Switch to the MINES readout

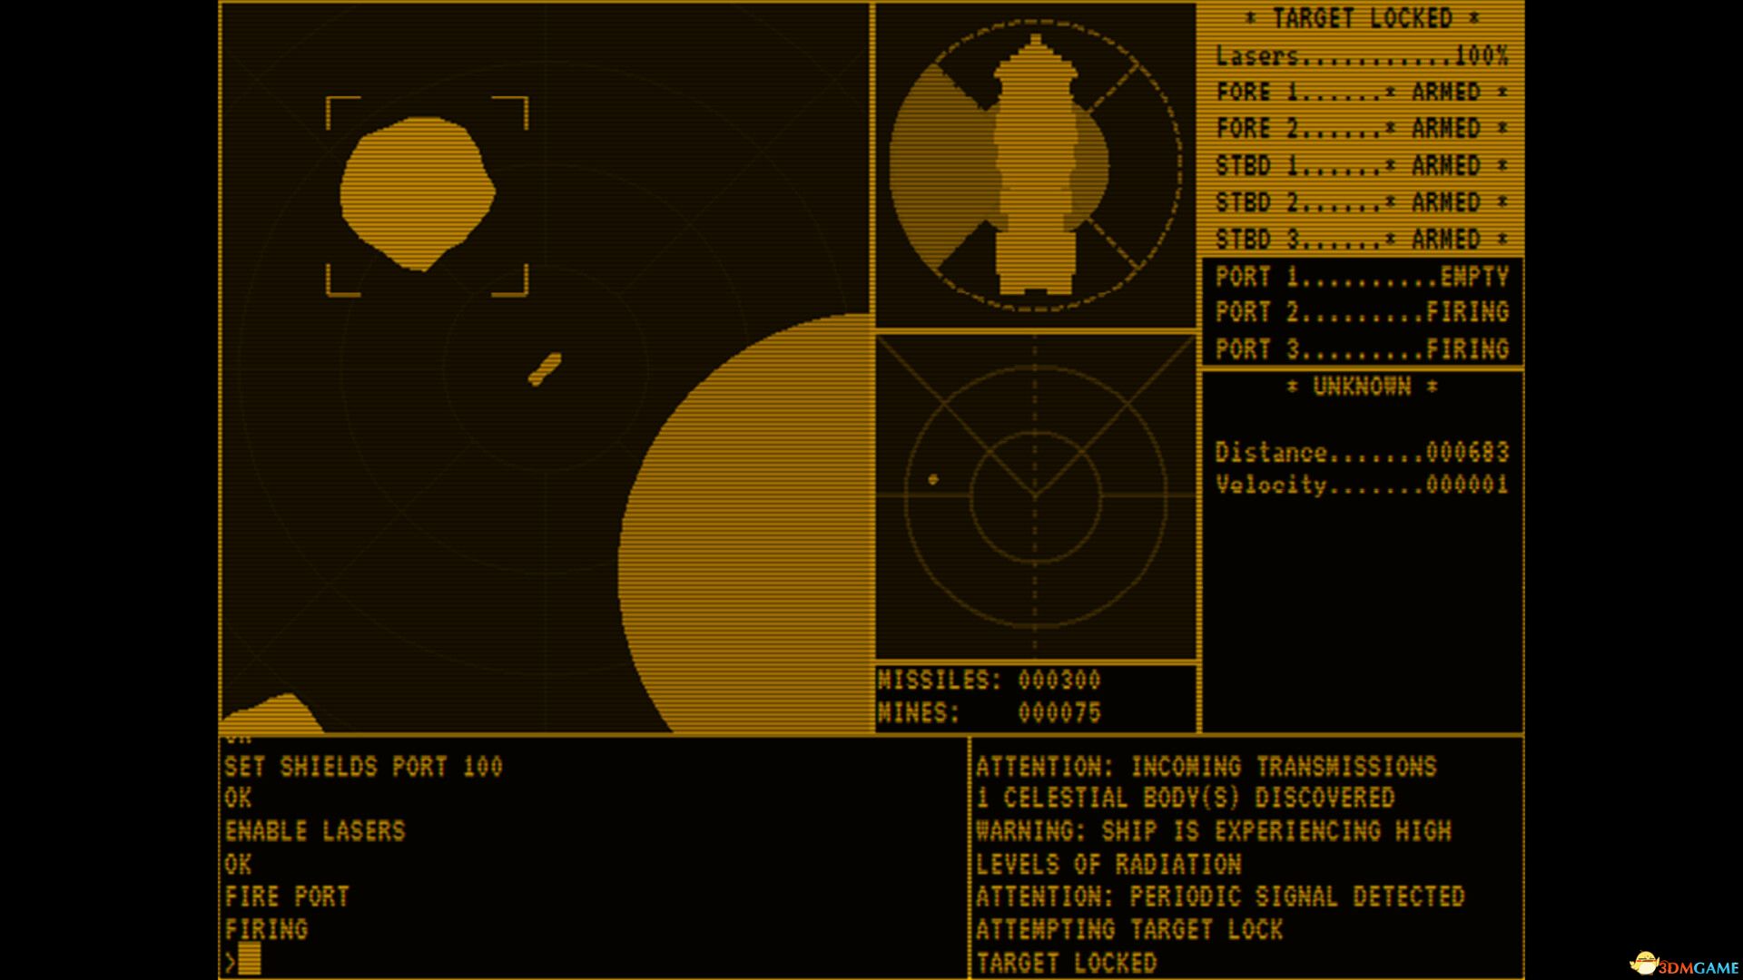(x=987, y=713)
